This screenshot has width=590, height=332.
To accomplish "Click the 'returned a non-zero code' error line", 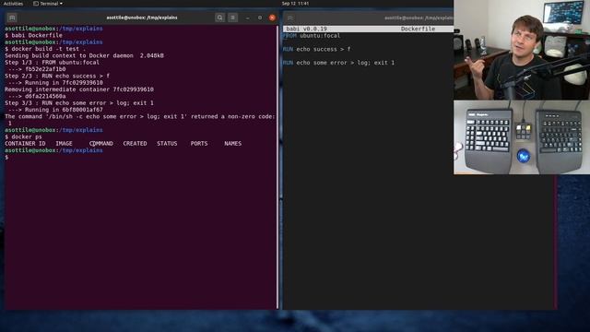I will [x=140, y=117].
